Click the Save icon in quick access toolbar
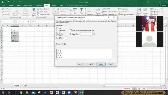 point(3,2)
